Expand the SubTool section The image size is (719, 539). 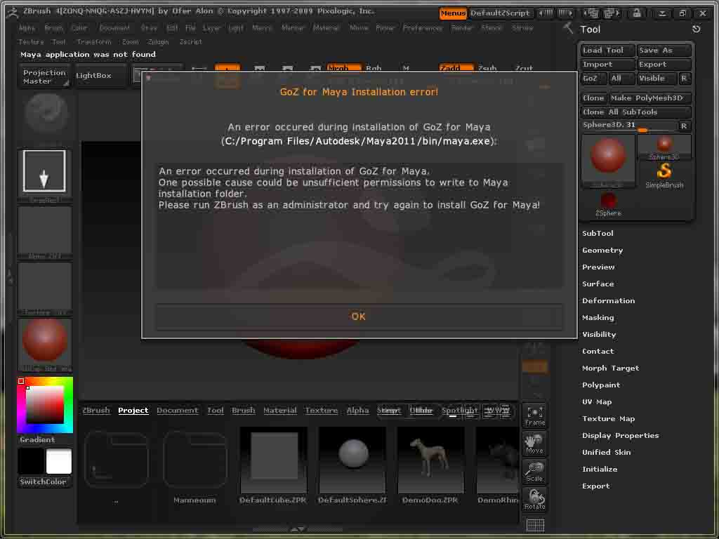598,233
